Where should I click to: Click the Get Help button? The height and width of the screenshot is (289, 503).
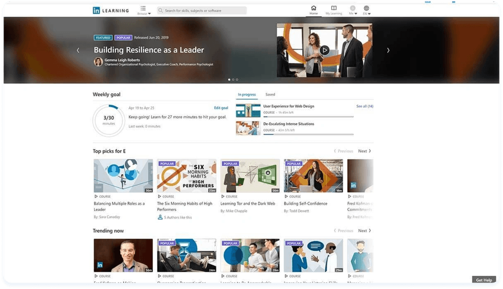click(484, 280)
